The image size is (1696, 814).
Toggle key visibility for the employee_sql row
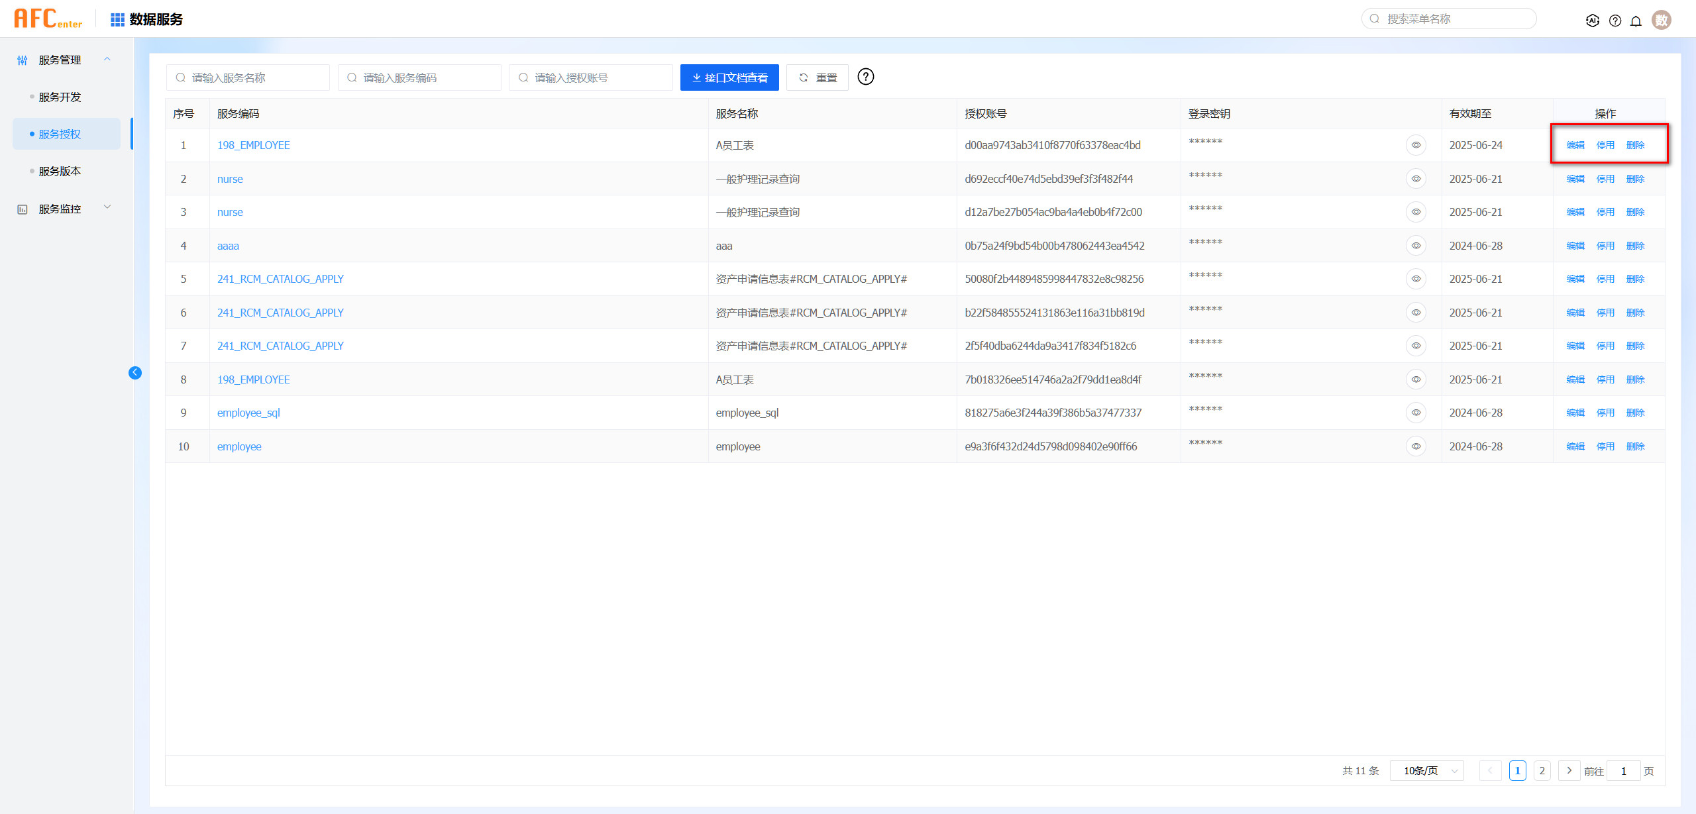[1416, 413]
